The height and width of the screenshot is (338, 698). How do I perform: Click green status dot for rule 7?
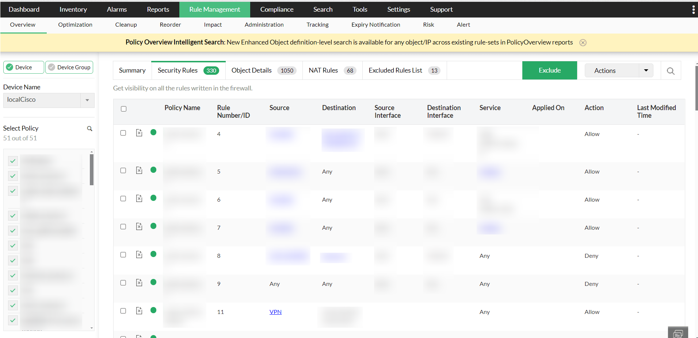[153, 226]
